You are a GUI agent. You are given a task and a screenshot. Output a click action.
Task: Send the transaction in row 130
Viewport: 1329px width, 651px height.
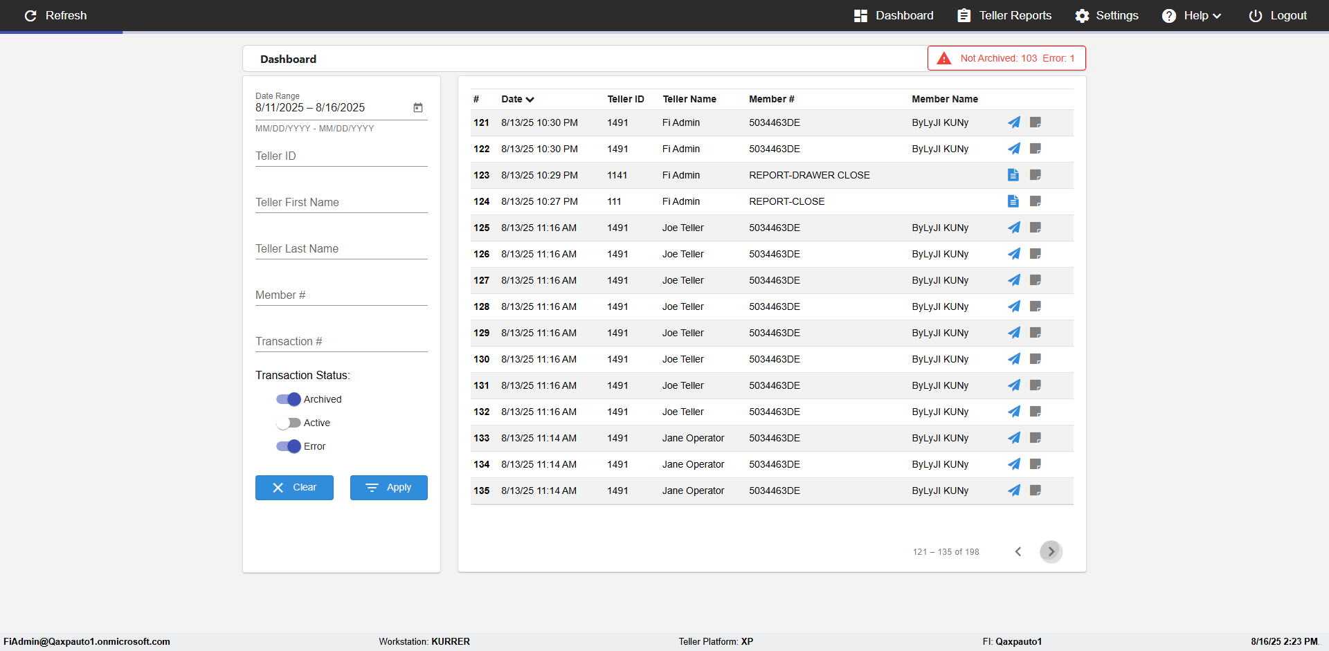(1014, 359)
